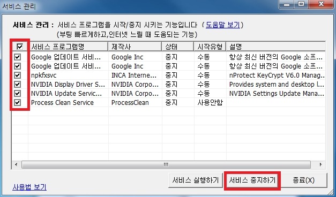Viewport: 336px width, 197px height.
Task: Minimize the 서비스 관리 window
Action: [287, 4]
